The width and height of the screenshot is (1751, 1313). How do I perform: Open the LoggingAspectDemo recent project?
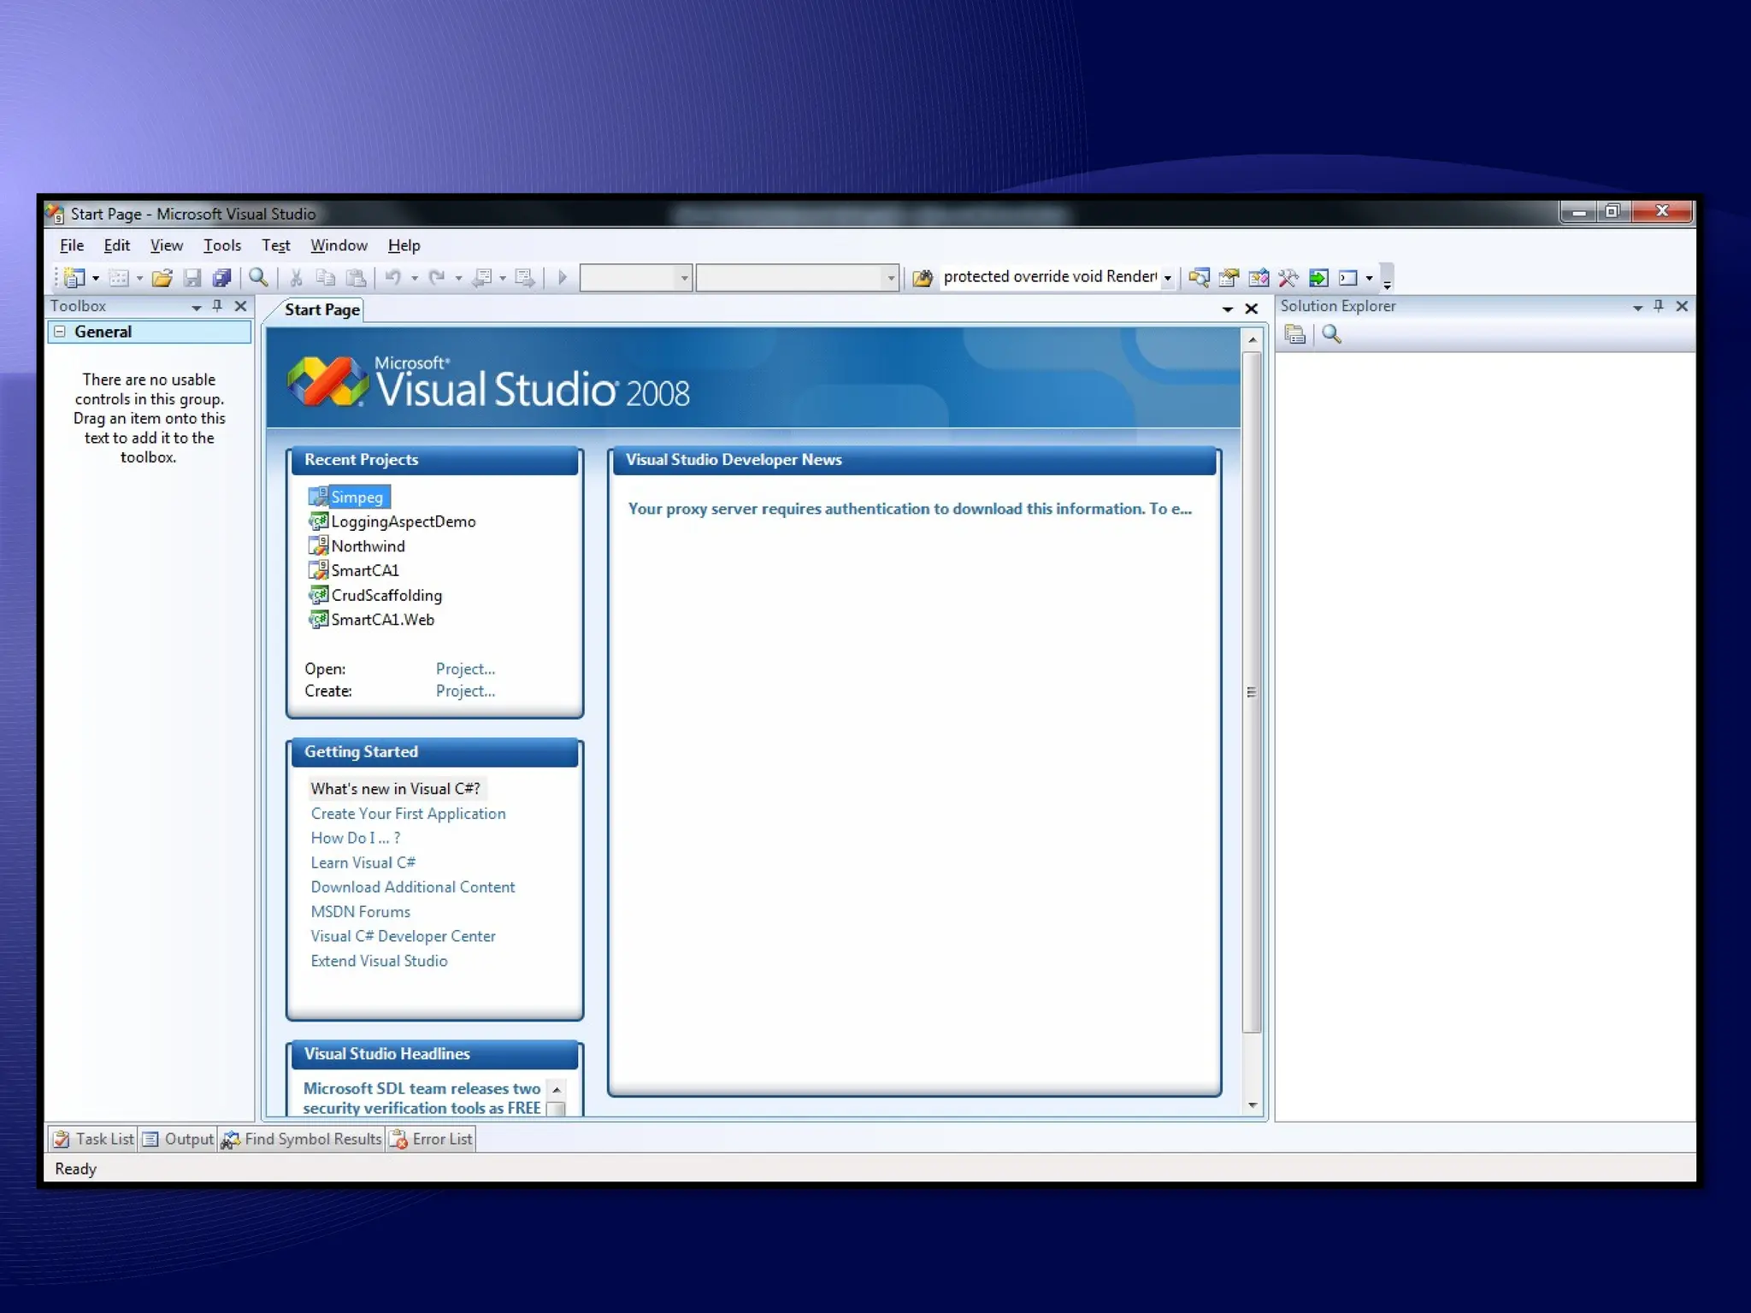(x=403, y=521)
